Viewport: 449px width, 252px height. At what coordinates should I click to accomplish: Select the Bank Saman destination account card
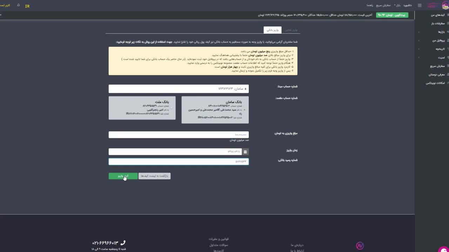point(215,110)
